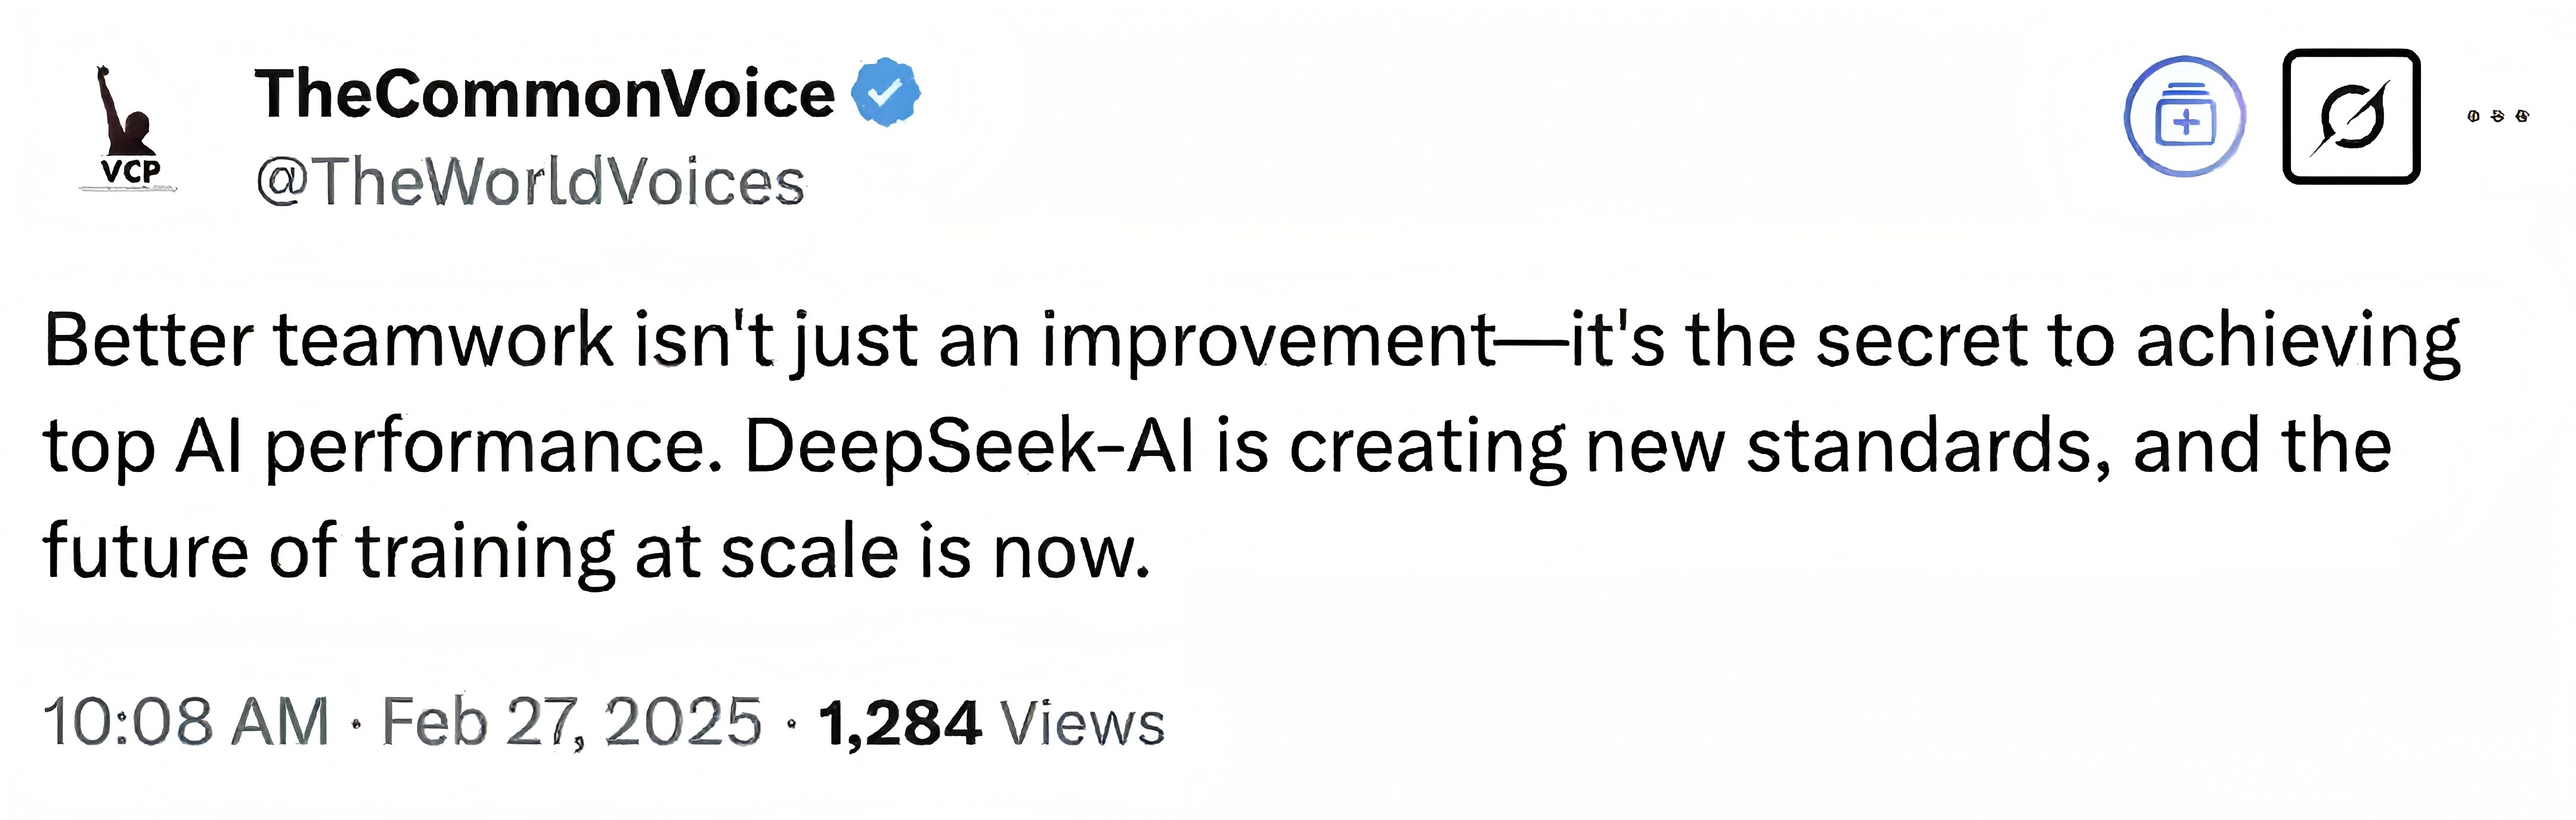This screenshot has width=2576, height=820.
Task: Click the VCP label under the avatar
Action: tap(130, 172)
